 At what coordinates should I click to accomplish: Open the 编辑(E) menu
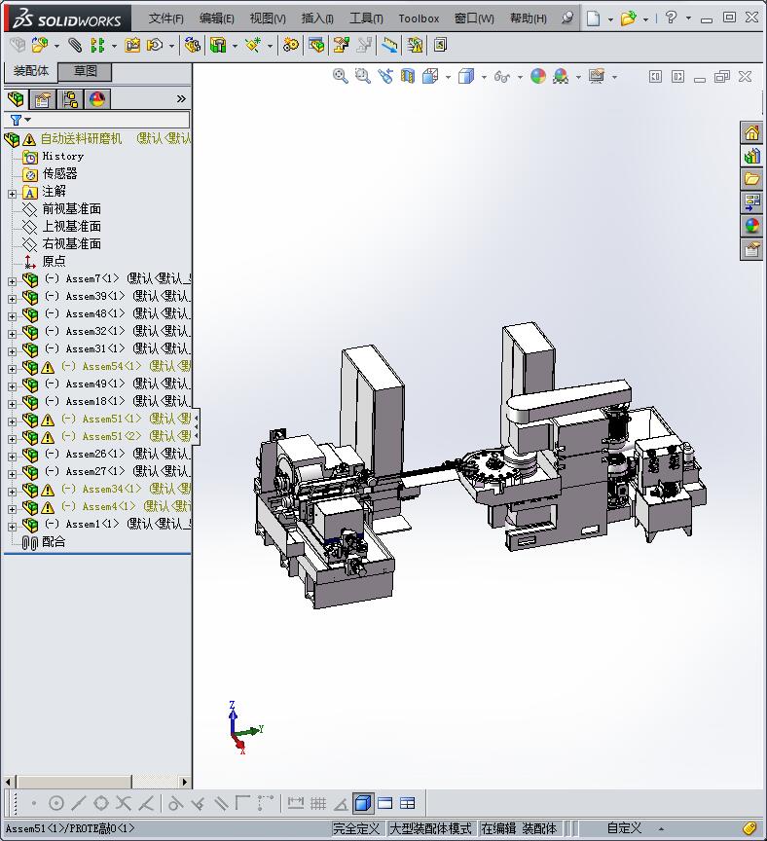(217, 18)
